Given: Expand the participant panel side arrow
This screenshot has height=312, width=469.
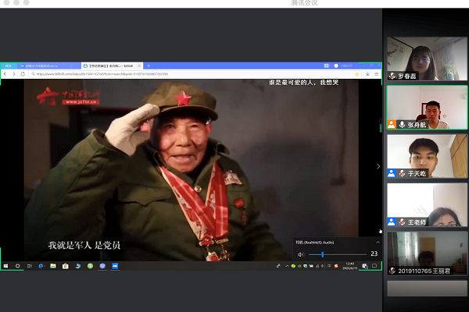Looking at the screenshot, I should [x=379, y=166].
